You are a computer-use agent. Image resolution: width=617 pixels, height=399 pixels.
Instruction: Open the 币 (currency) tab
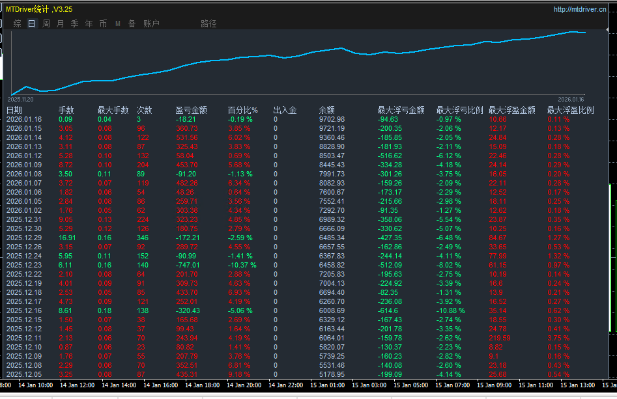tap(104, 23)
